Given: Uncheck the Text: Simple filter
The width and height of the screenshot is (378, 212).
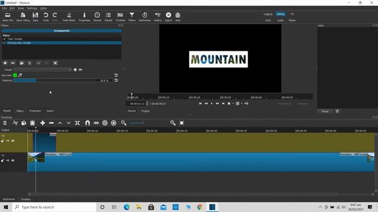Looking at the screenshot, I should click(4, 39).
